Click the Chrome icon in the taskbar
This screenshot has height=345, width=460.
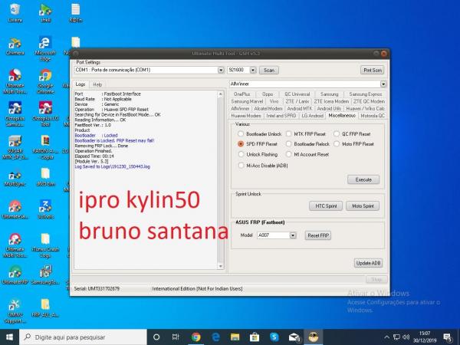[x=196, y=337]
